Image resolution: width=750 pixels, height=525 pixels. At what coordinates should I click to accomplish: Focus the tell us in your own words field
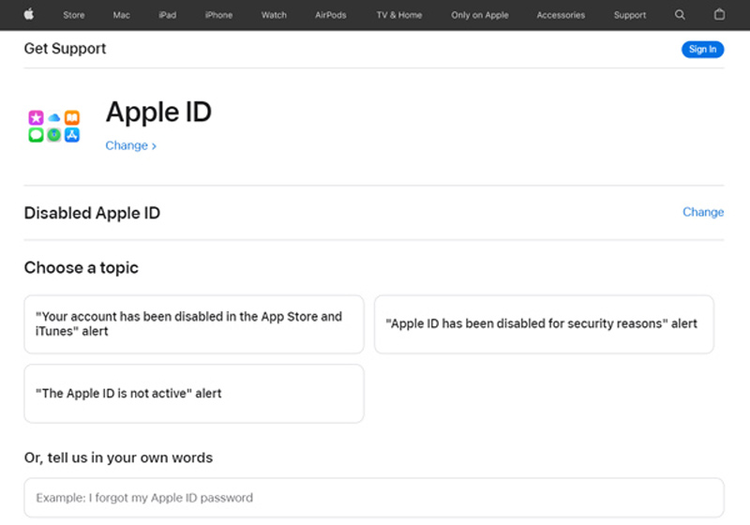pyautogui.click(x=374, y=497)
